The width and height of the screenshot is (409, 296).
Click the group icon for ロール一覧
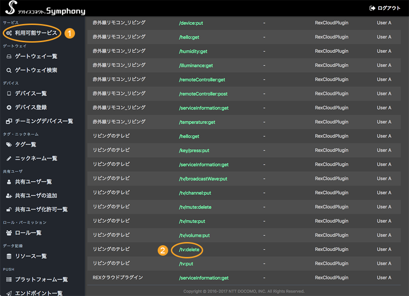(x=9, y=233)
